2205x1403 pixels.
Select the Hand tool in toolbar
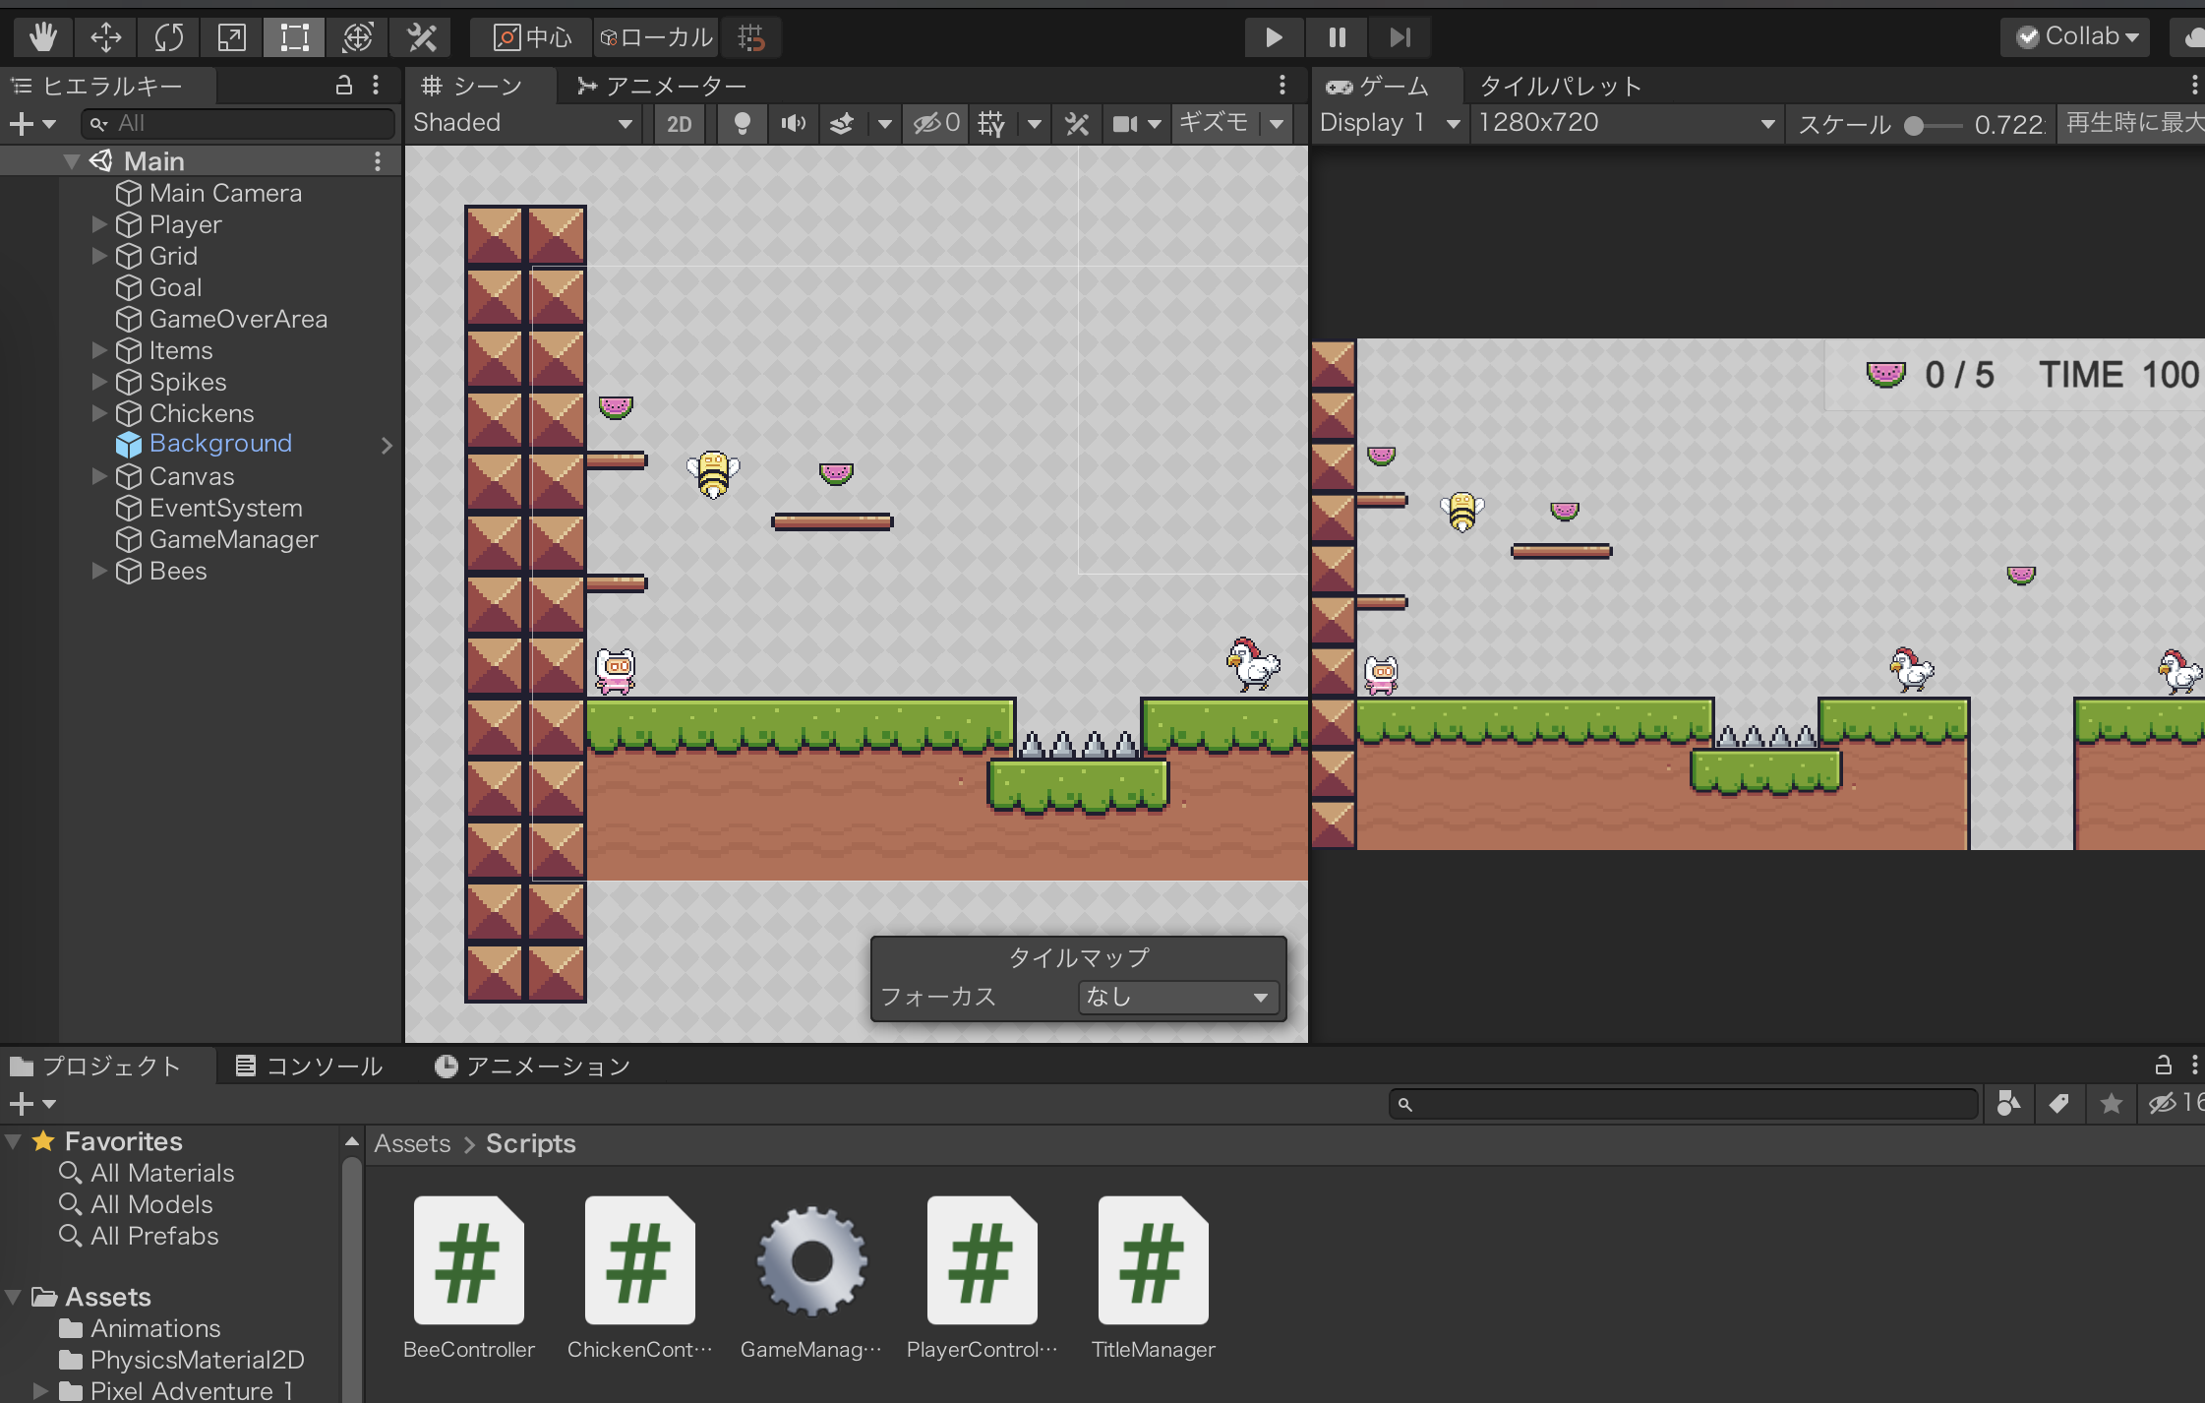click(42, 37)
